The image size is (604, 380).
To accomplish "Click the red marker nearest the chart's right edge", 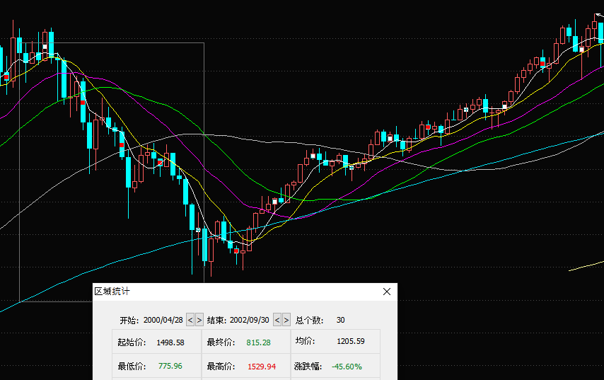I will tap(542, 64).
